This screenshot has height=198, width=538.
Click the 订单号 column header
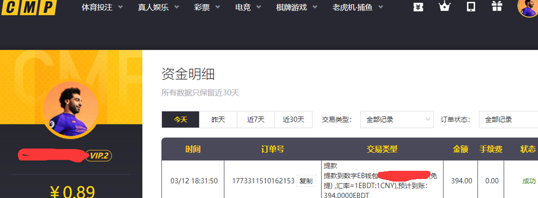tap(272, 149)
